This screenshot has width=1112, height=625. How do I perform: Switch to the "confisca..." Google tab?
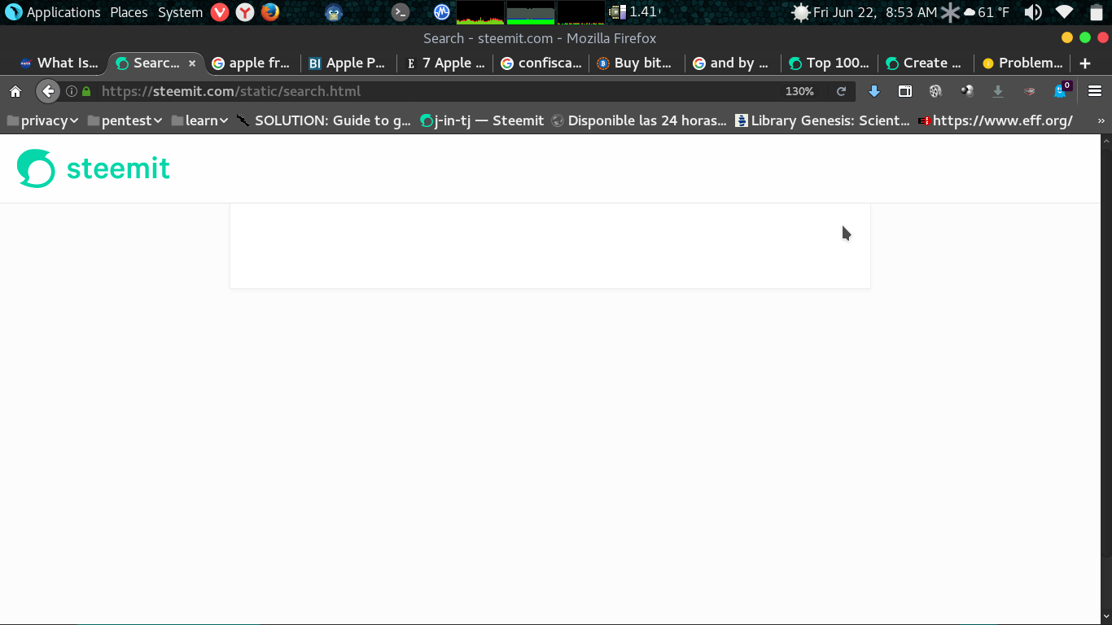click(x=541, y=63)
